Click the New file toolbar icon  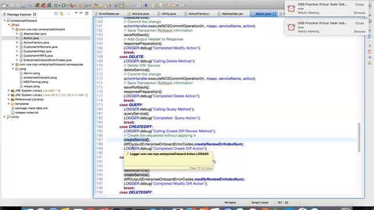[4, 5]
